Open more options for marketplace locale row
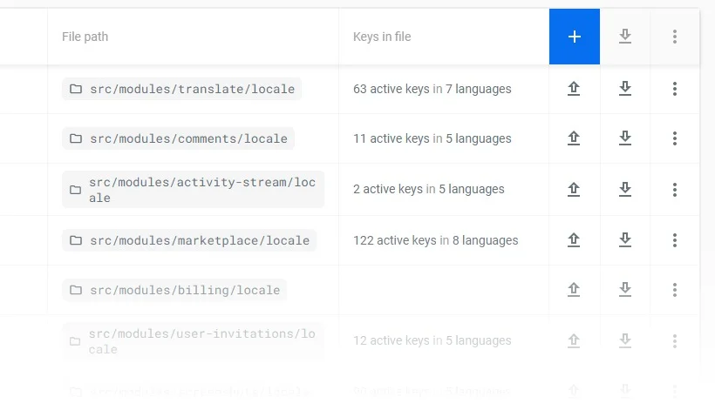715x417 pixels. pos(675,240)
